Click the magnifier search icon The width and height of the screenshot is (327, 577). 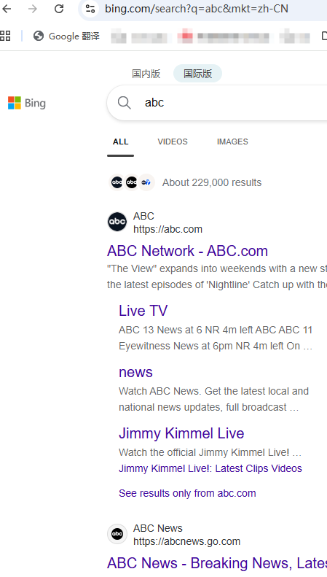pos(125,103)
